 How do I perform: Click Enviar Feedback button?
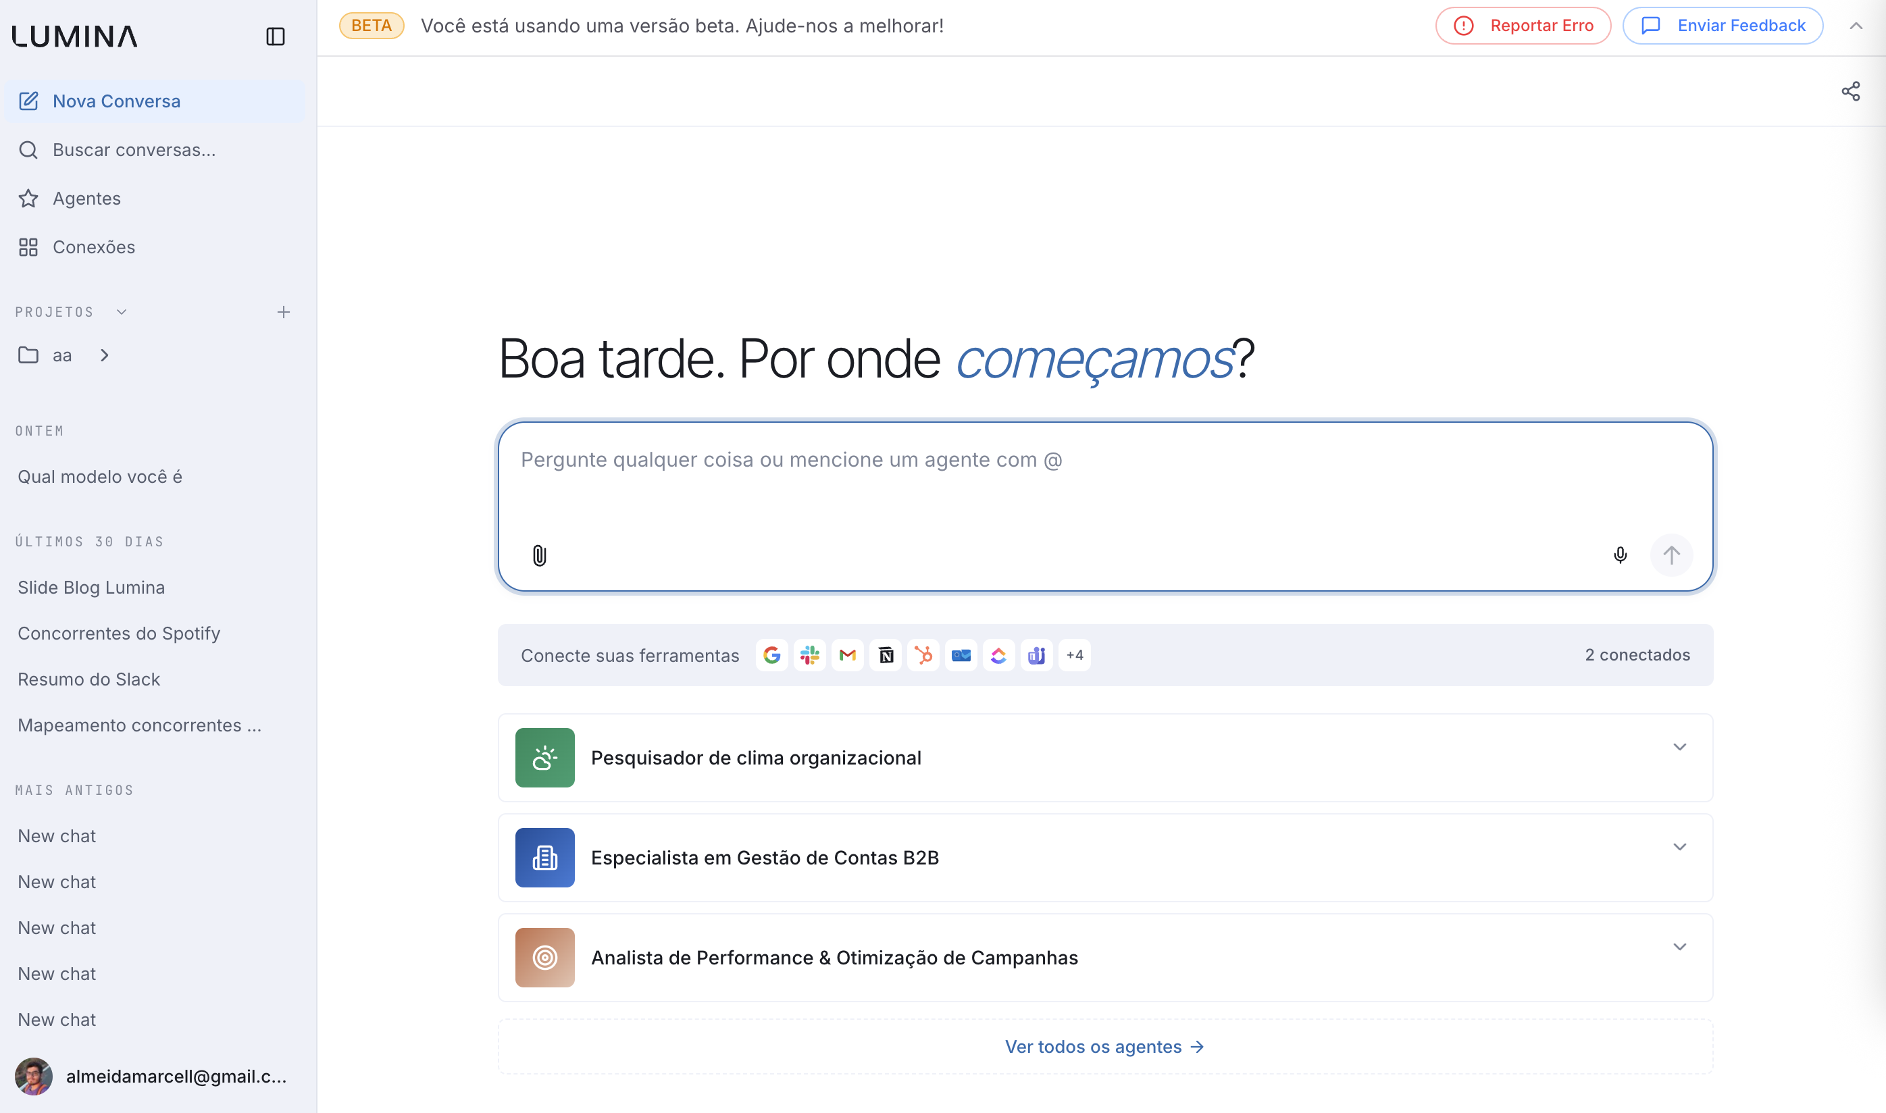[1723, 26]
